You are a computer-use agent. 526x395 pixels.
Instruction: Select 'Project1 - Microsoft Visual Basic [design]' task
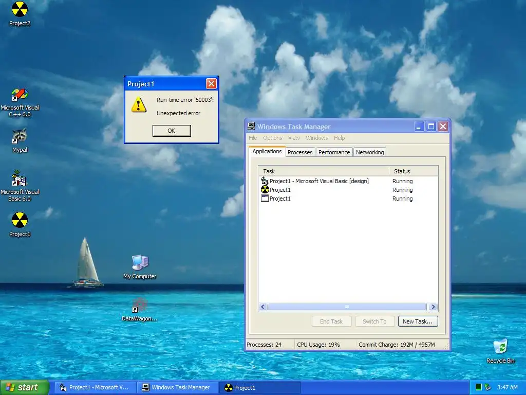tap(319, 181)
